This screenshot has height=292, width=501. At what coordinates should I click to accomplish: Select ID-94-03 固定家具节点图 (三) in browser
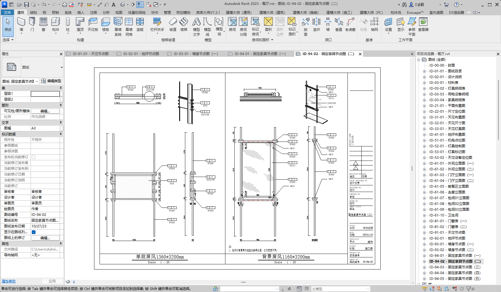click(x=455, y=267)
